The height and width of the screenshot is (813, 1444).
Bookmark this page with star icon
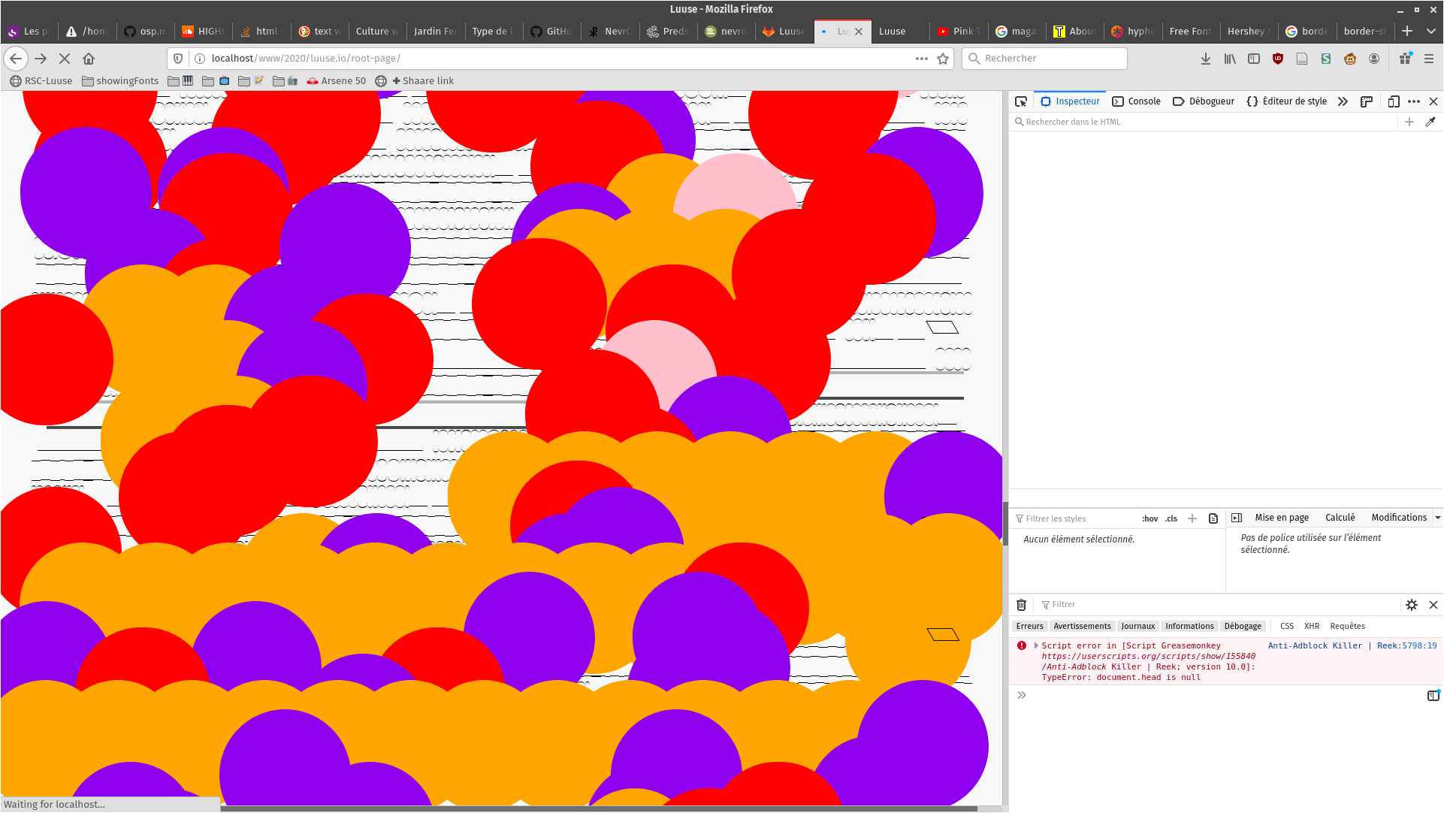point(943,59)
